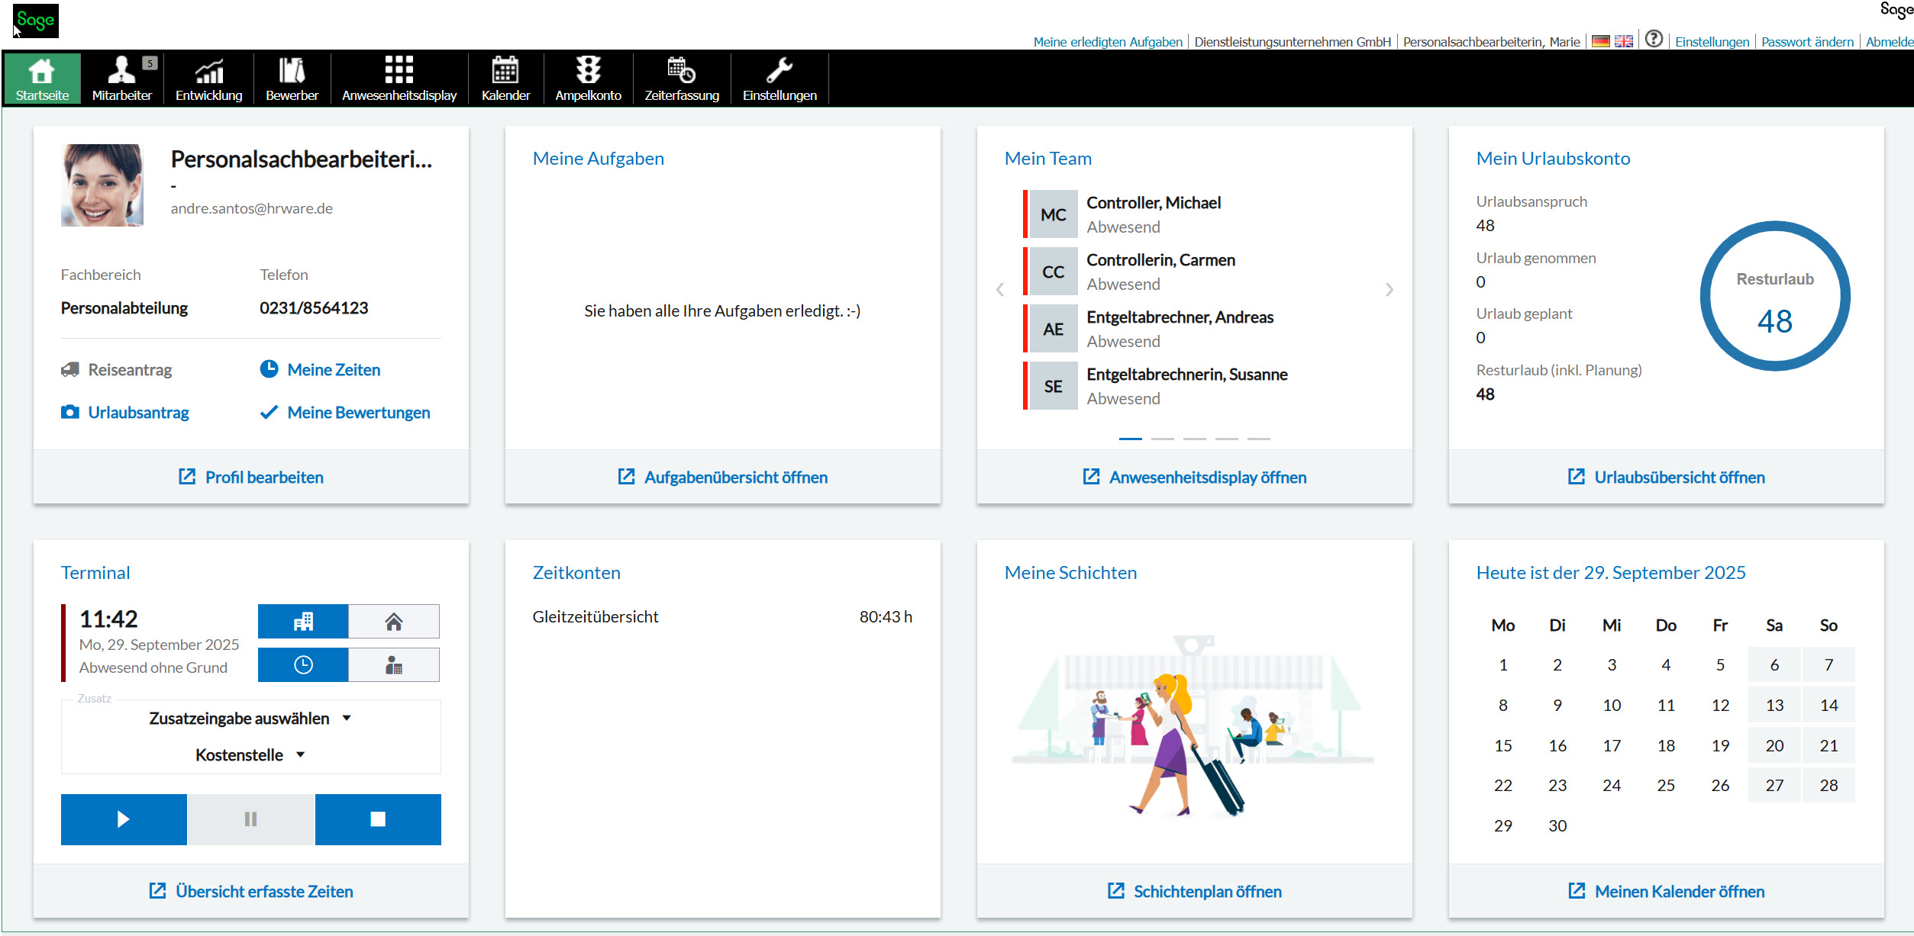Open the Zeiterfassung clock-calendar icon

pos(681,70)
